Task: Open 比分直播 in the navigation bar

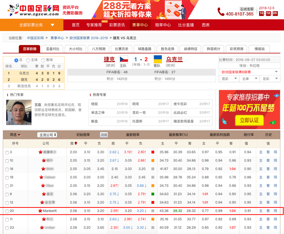Action: [x=186, y=25]
